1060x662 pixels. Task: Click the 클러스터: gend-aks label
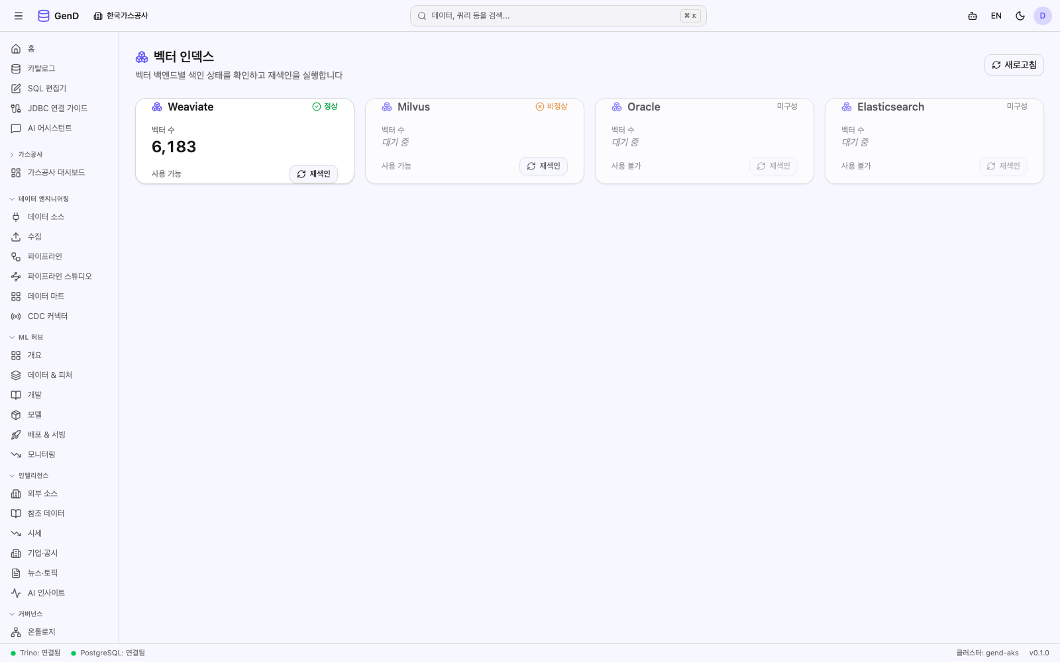pyautogui.click(x=987, y=653)
